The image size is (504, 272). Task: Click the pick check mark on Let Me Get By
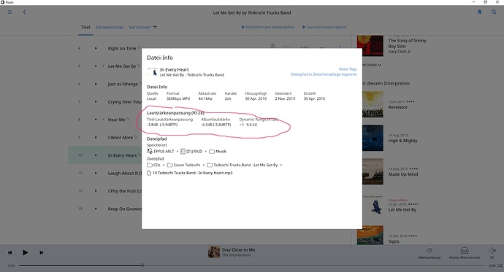(x=103, y=66)
